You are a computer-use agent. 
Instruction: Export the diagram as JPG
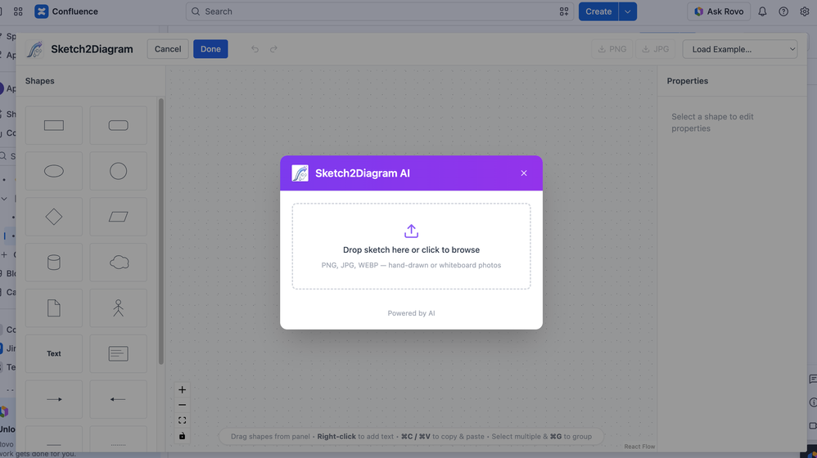pos(656,49)
